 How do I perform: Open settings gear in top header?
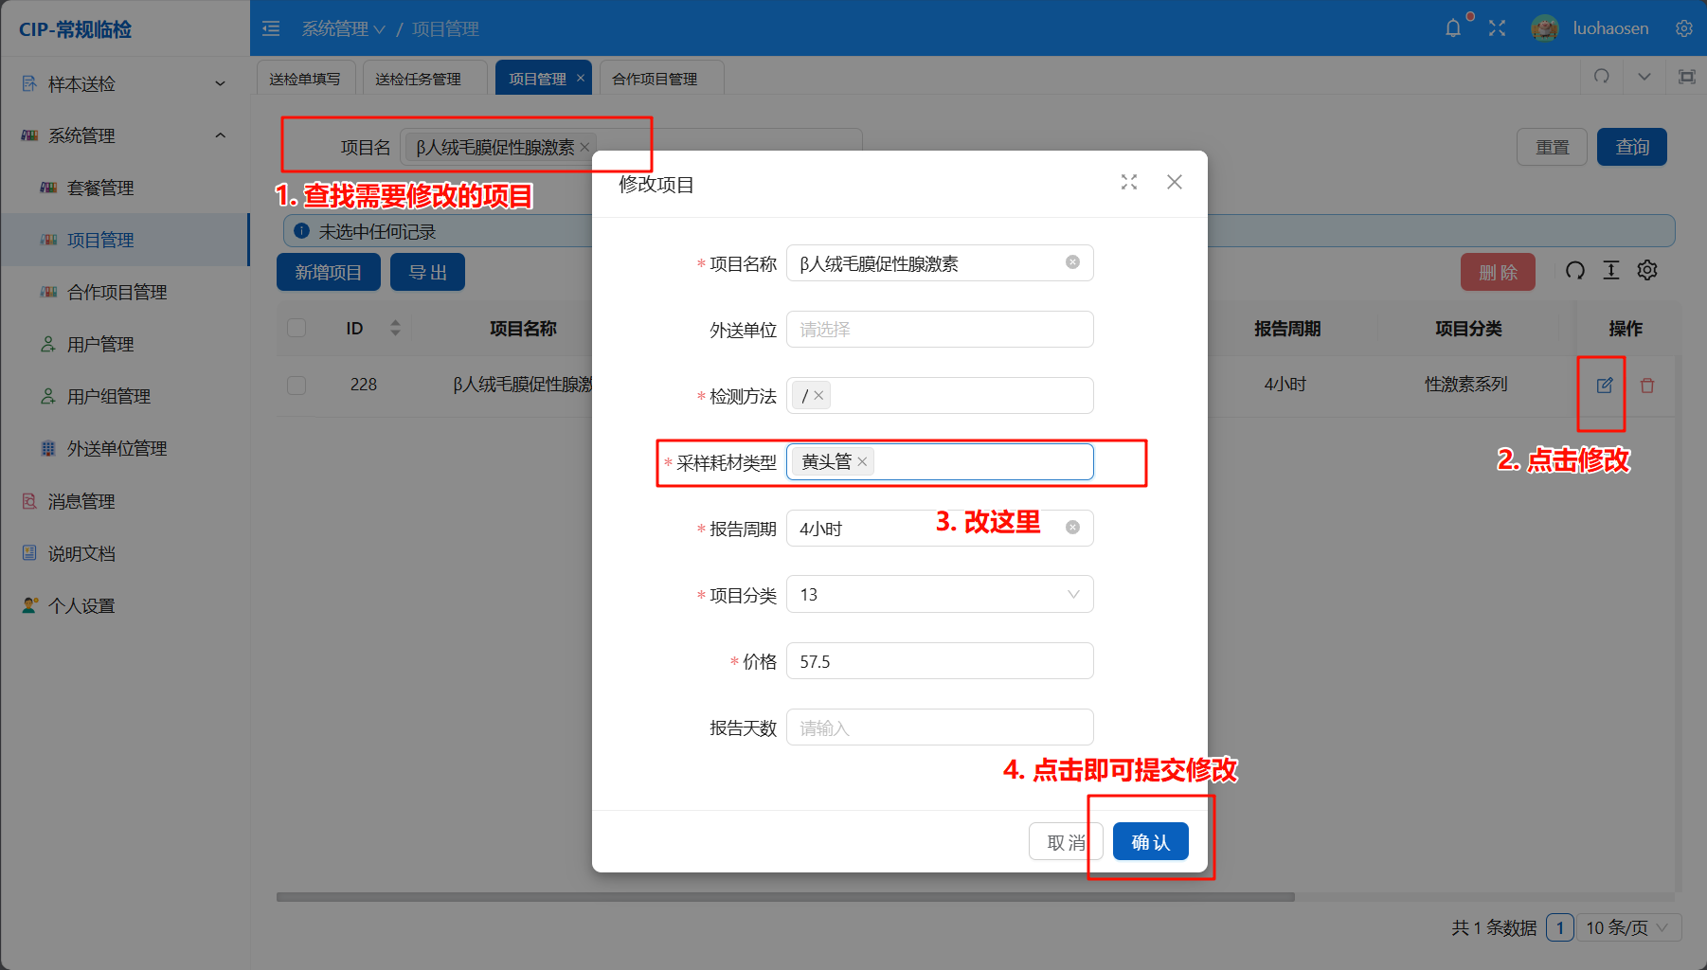1683,28
